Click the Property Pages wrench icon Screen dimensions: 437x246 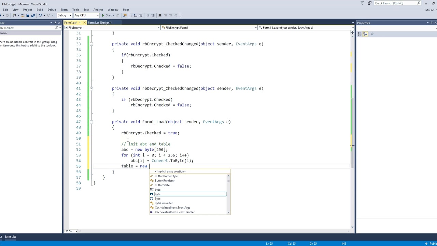372,34
